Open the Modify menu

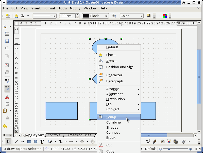coord(75,8)
